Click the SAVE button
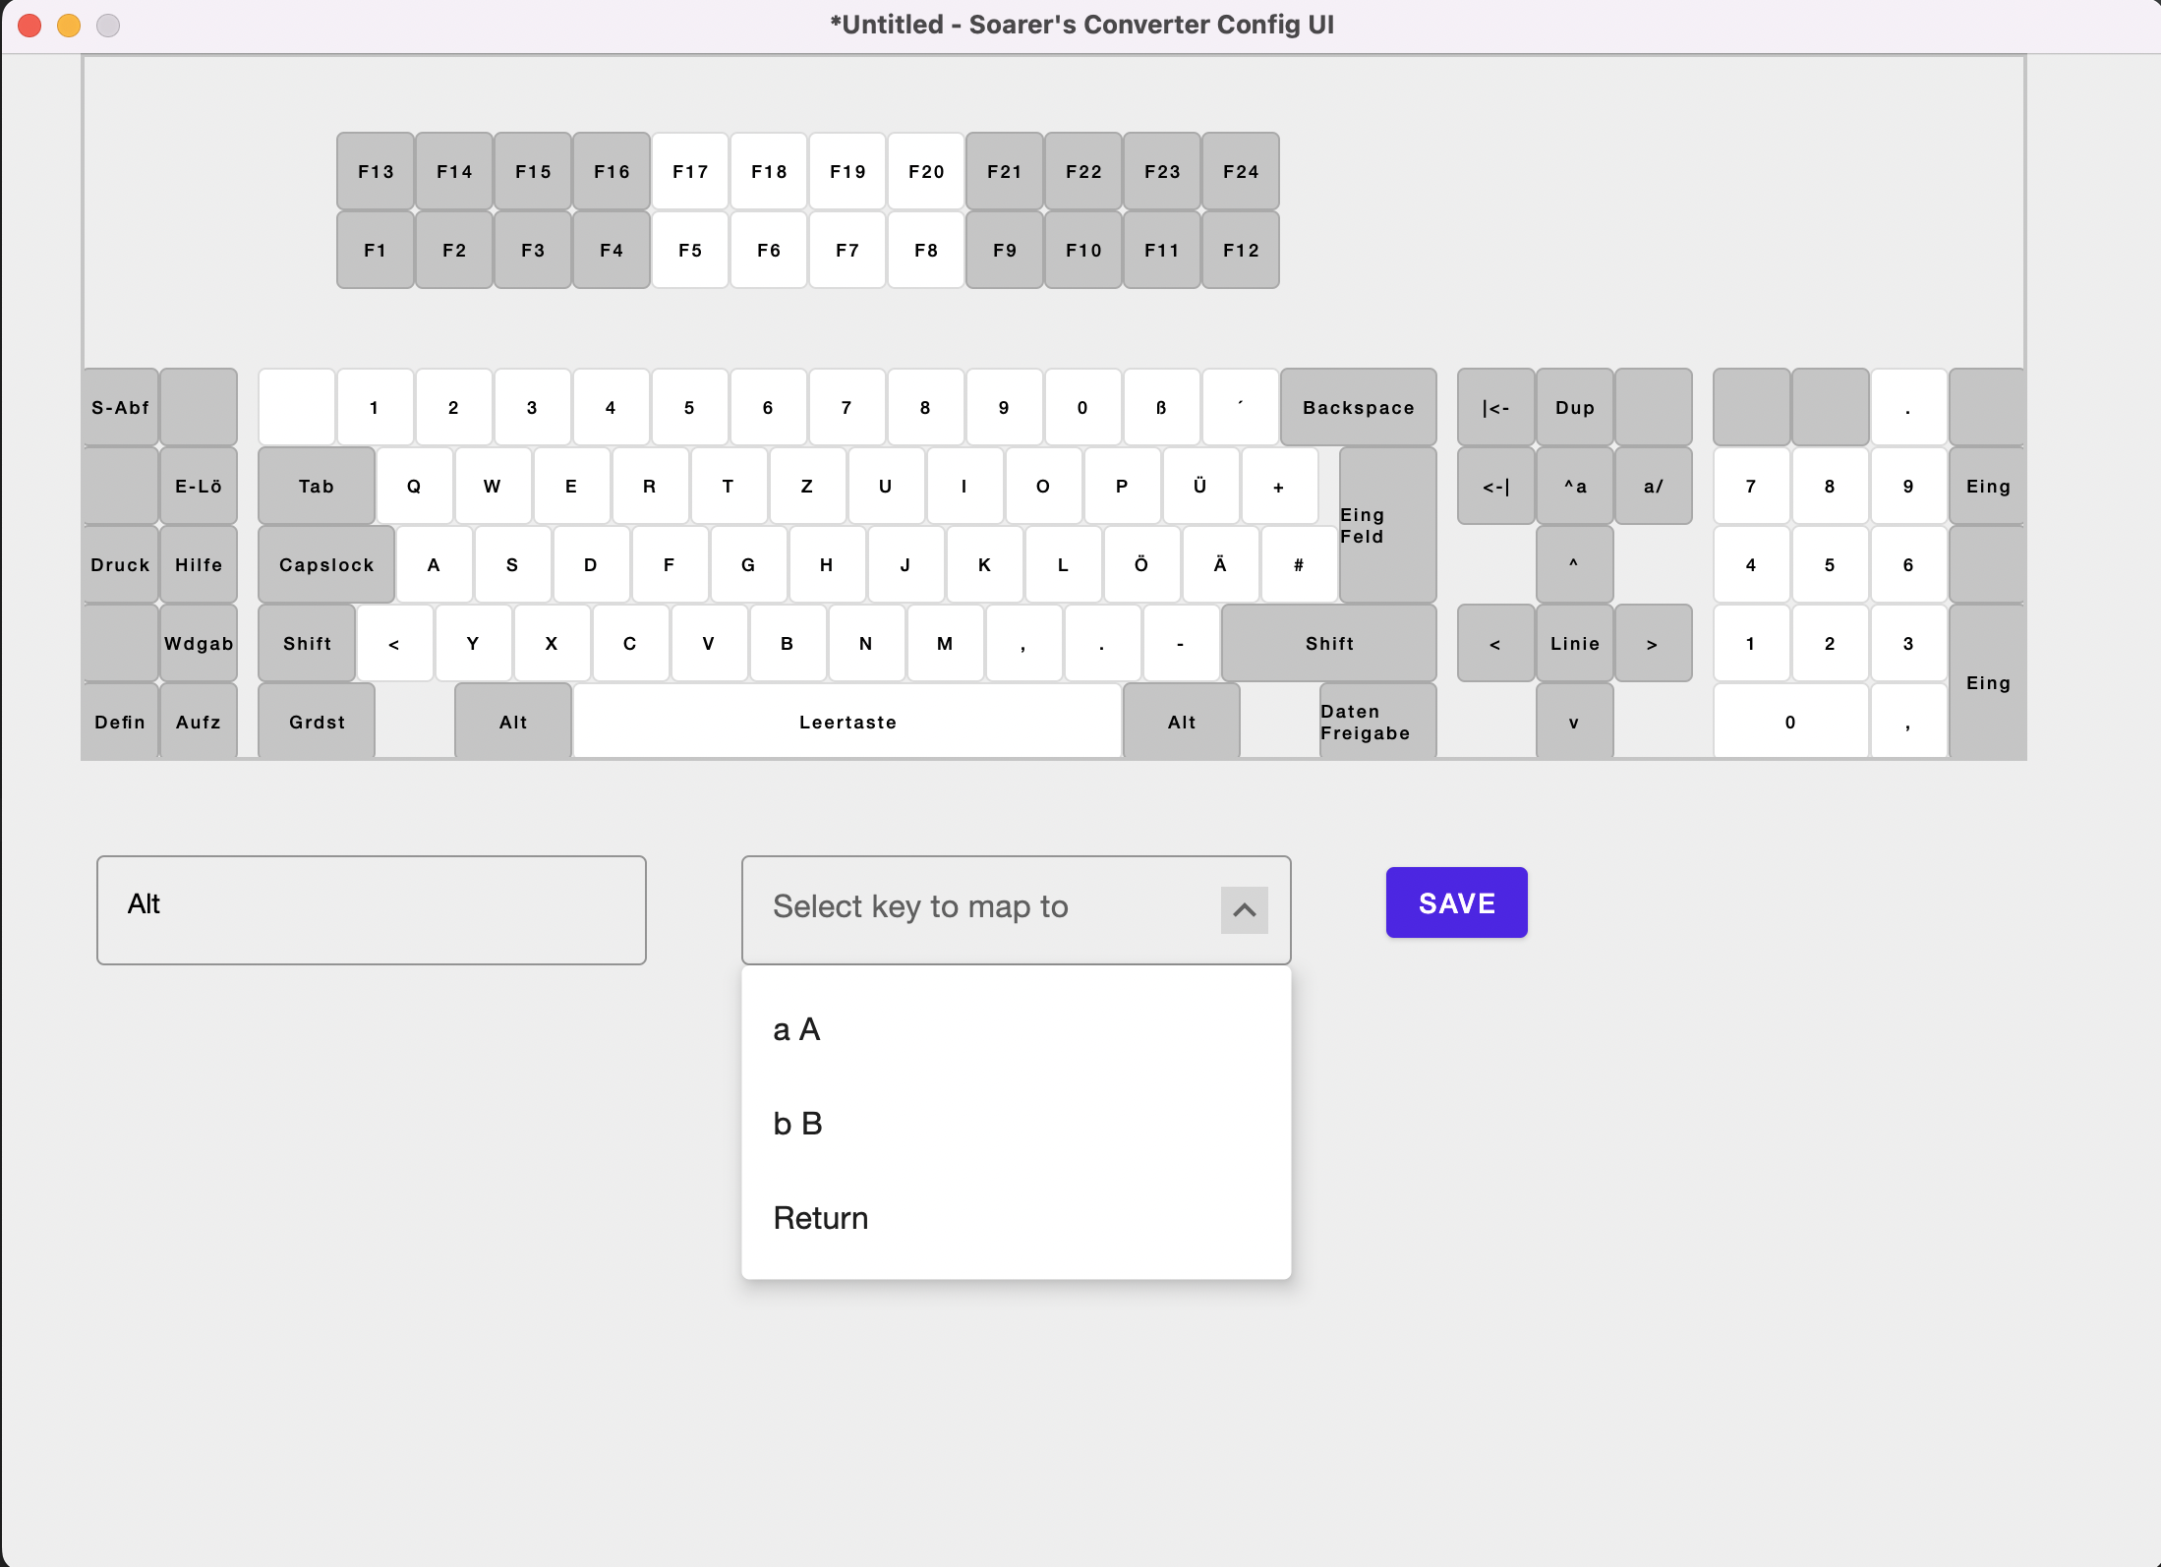Viewport: 2161px width, 1567px height. (1456, 901)
